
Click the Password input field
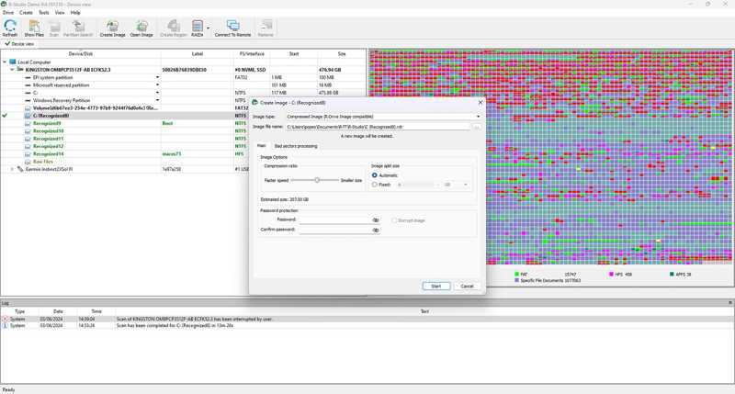click(x=334, y=220)
